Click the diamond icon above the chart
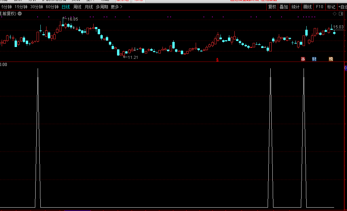Screen dimensions: 347x211 [334, 14]
